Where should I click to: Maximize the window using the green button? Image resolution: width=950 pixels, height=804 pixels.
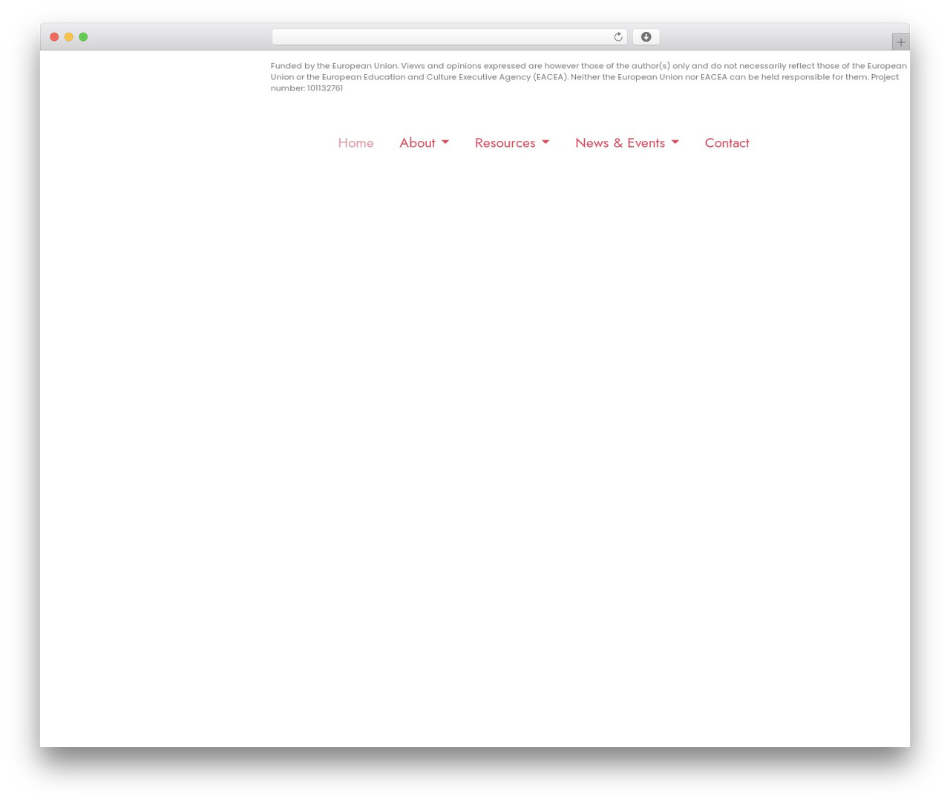pyautogui.click(x=83, y=37)
